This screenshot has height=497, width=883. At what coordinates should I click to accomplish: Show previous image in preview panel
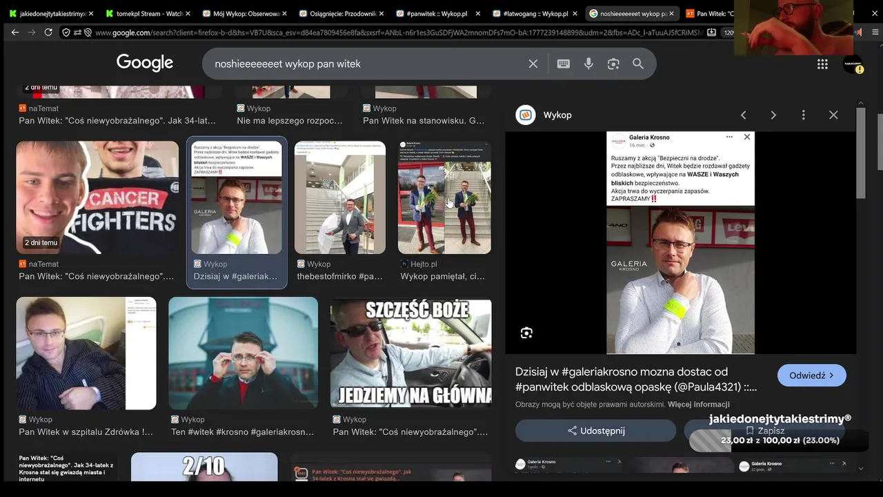click(x=743, y=115)
